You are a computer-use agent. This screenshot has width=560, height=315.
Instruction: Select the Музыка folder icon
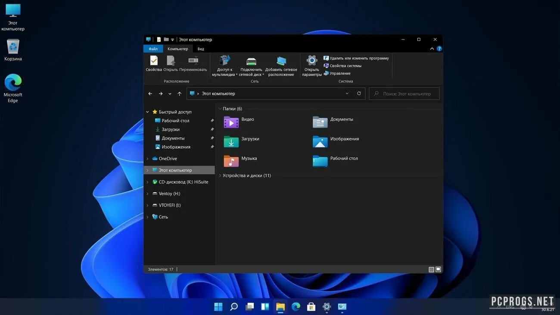[231, 161]
